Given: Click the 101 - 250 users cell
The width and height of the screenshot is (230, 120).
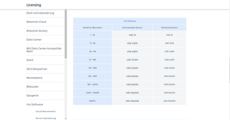Looking at the screenshot, I should (93, 68).
